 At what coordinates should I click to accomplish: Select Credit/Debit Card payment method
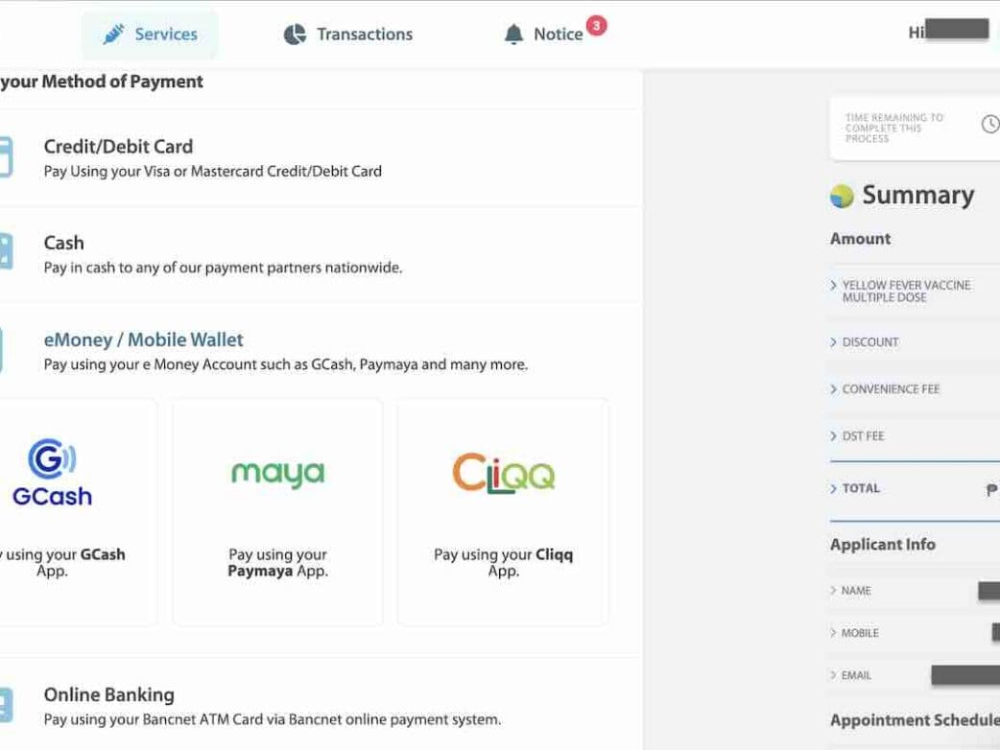[118, 147]
